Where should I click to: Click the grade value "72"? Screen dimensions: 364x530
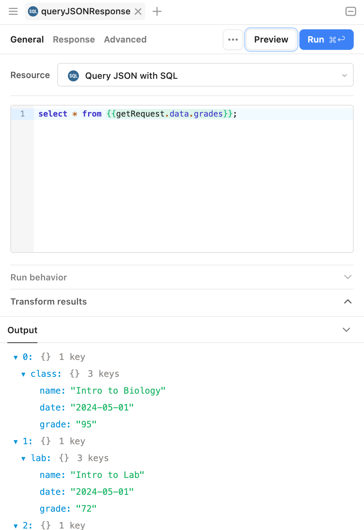[x=86, y=509]
